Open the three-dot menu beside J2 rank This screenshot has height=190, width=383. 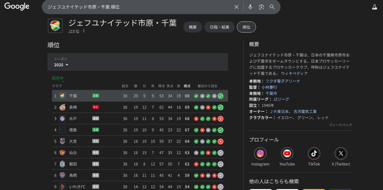(x=84, y=31)
